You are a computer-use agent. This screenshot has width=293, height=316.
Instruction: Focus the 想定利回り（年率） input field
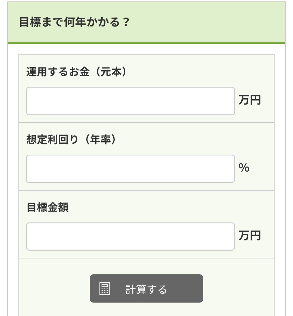[131, 169]
